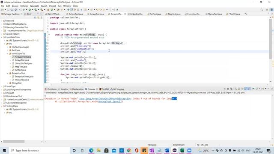Screen dimensions: 274x154
Task: Switch to ThrowTest.java editor tab
Action: [x=214, y=14]
